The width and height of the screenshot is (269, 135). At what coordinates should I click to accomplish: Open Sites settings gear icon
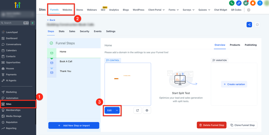249,10
